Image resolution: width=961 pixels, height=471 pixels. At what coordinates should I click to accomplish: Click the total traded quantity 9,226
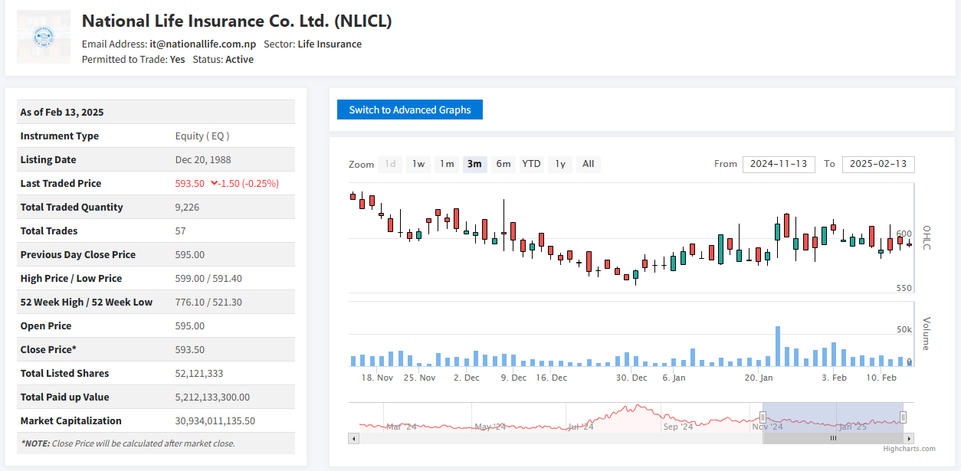(188, 208)
